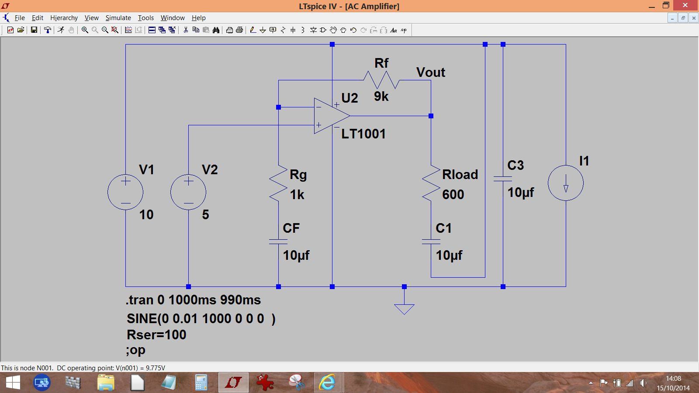Open File Explorer from the taskbar
This screenshot has height=393, width=699.
(106, 383)
